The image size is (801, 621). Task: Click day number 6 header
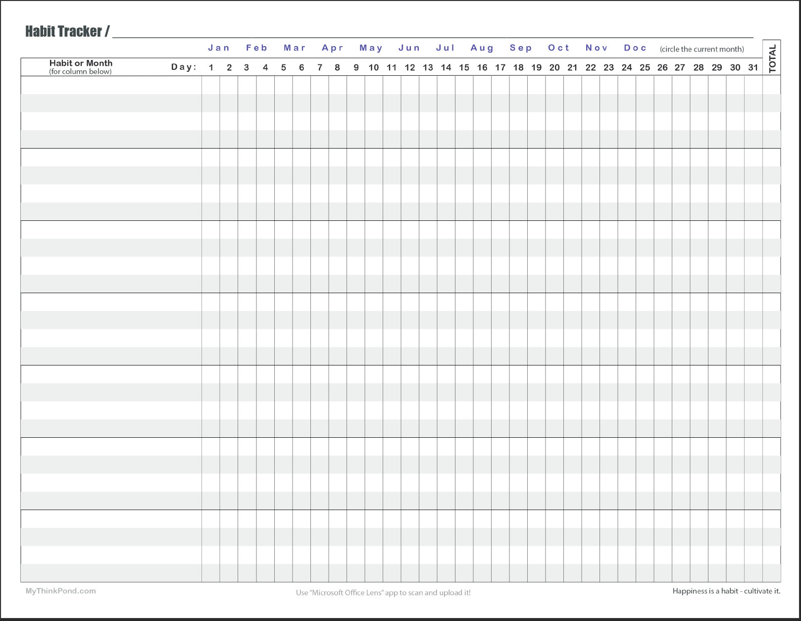[301, 67]
